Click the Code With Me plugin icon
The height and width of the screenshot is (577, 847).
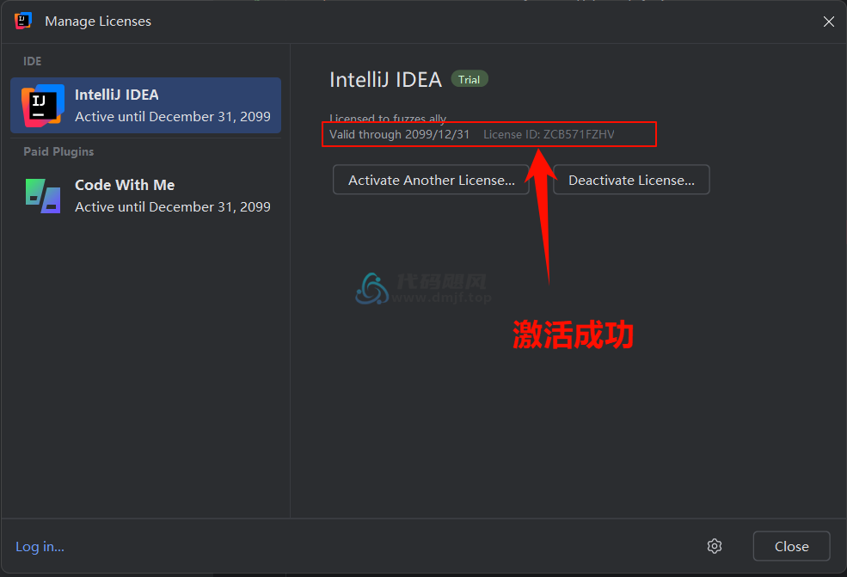tap(43, 195)
